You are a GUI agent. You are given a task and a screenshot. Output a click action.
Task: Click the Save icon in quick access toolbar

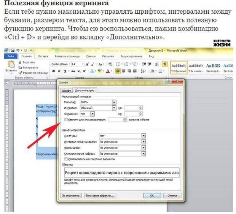tap(13, 50)
